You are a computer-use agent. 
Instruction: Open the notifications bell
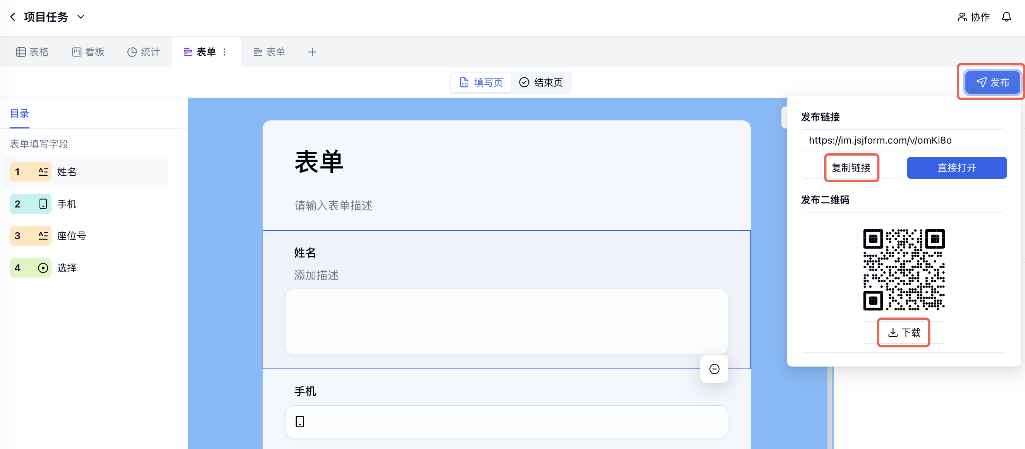(x=1006, y=17)
